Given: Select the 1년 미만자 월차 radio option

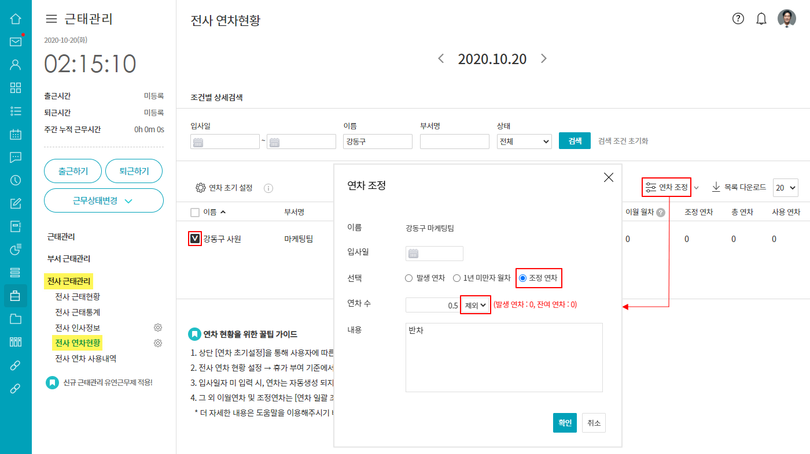Looking at the screenshot, I should pyautogui.click(x=456, y=278).
